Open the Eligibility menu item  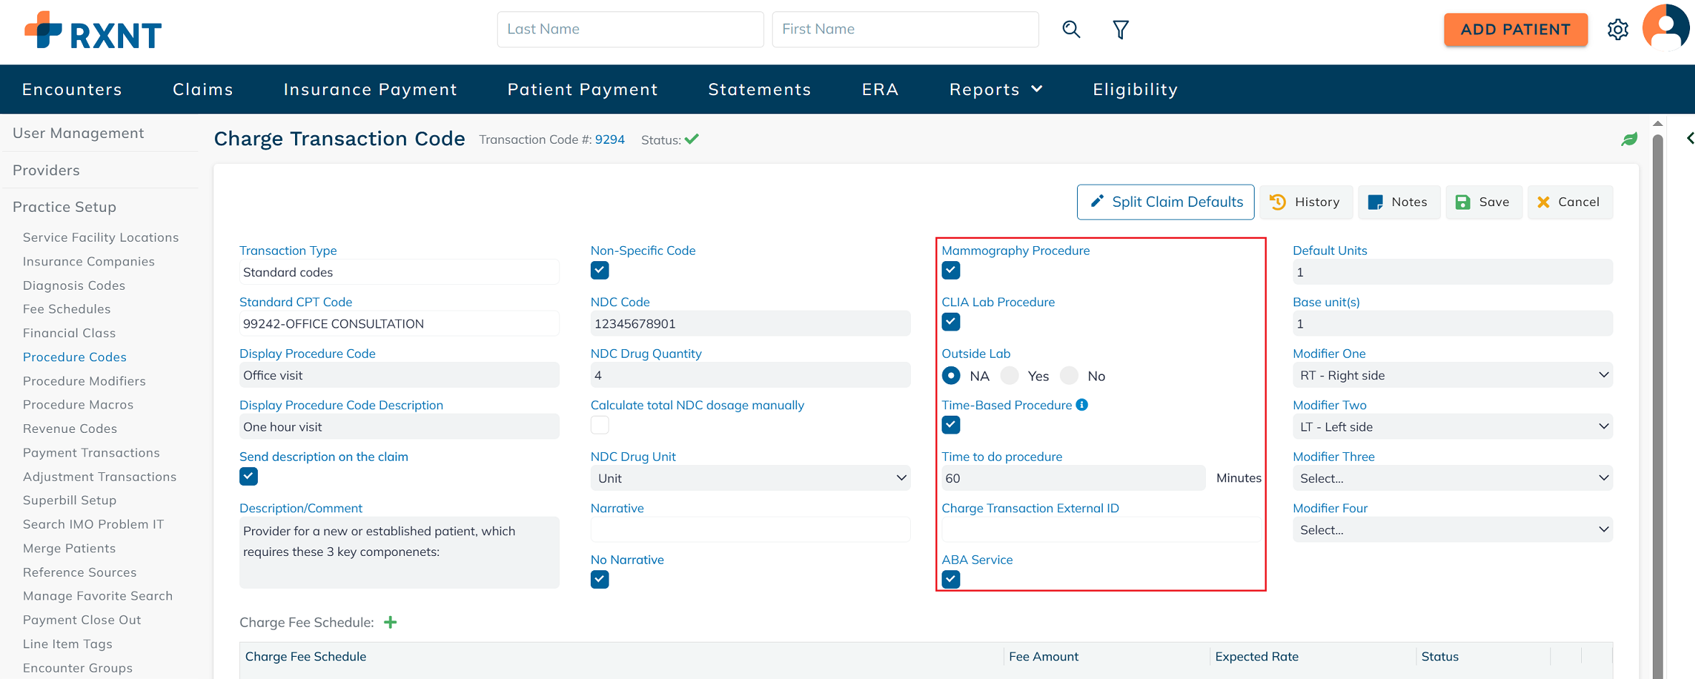(1135, 89)
